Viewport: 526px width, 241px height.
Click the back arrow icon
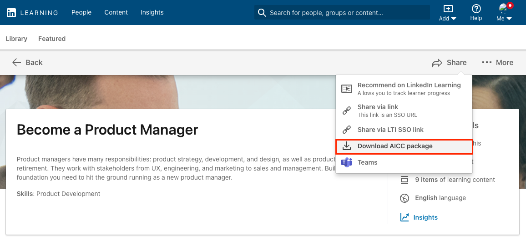click(x=16, y=62)
